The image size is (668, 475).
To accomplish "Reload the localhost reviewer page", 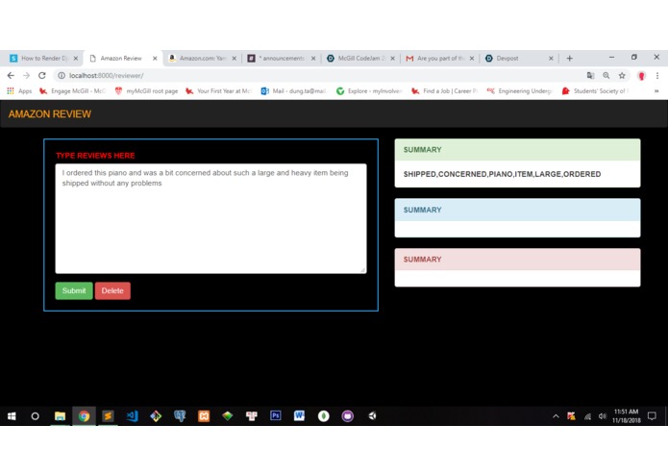I will (41, 75).
